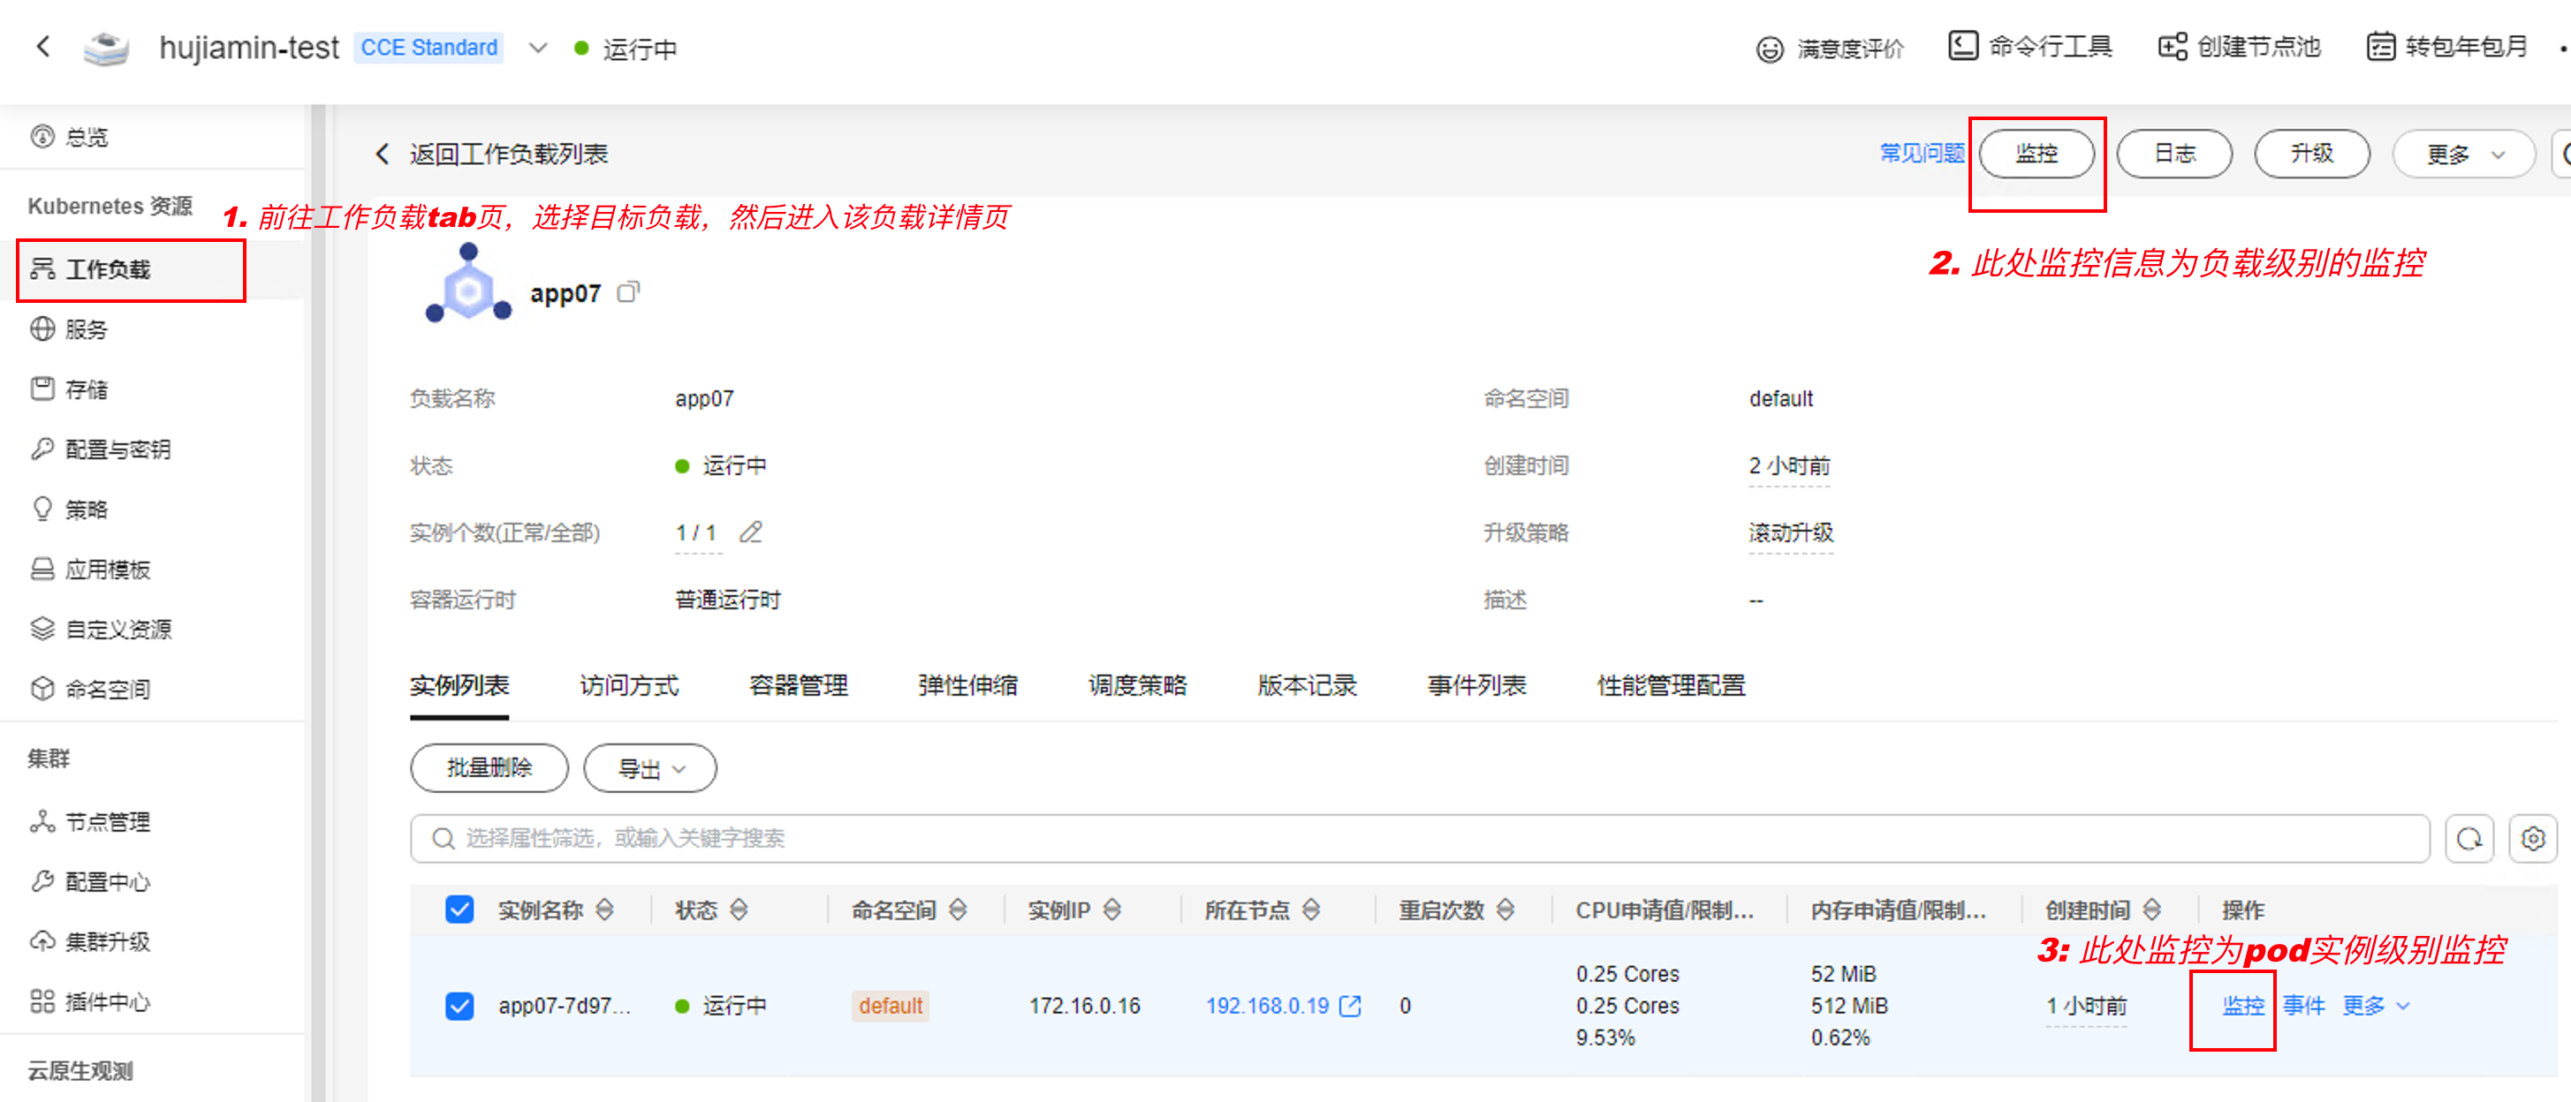Click back arrow to workload list
This screenshot has width=2571, height=1102.
point(382,154)
